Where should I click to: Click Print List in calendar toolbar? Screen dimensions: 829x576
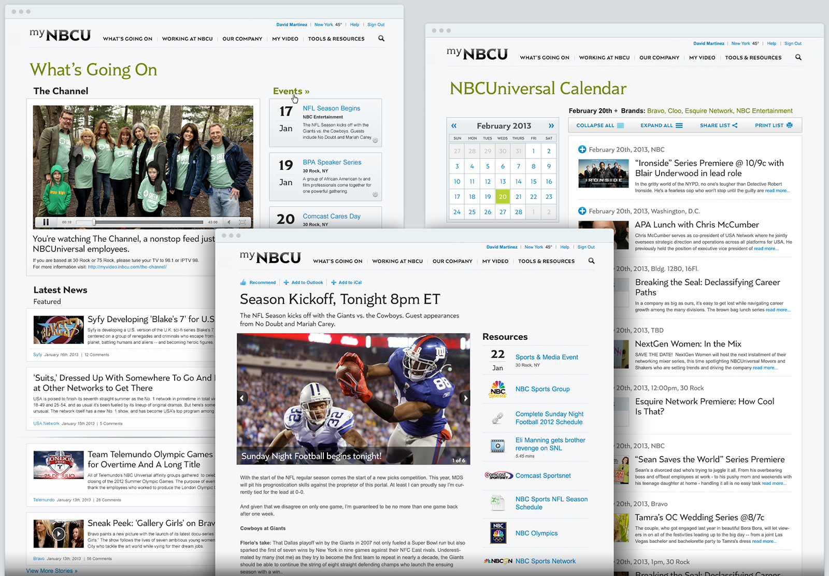click(x=773, y=125)
